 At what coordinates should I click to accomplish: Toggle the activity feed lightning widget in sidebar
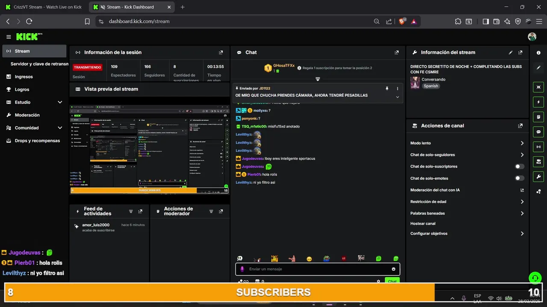click(538, 102)
